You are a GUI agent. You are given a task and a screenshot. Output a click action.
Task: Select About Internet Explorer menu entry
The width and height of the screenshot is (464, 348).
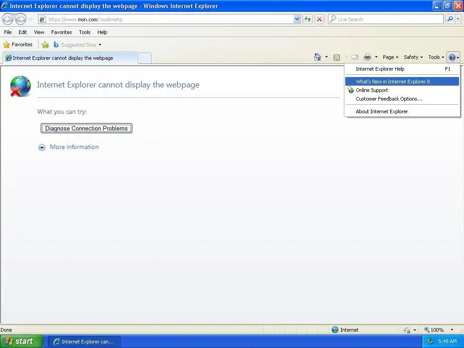coord(402,111)
